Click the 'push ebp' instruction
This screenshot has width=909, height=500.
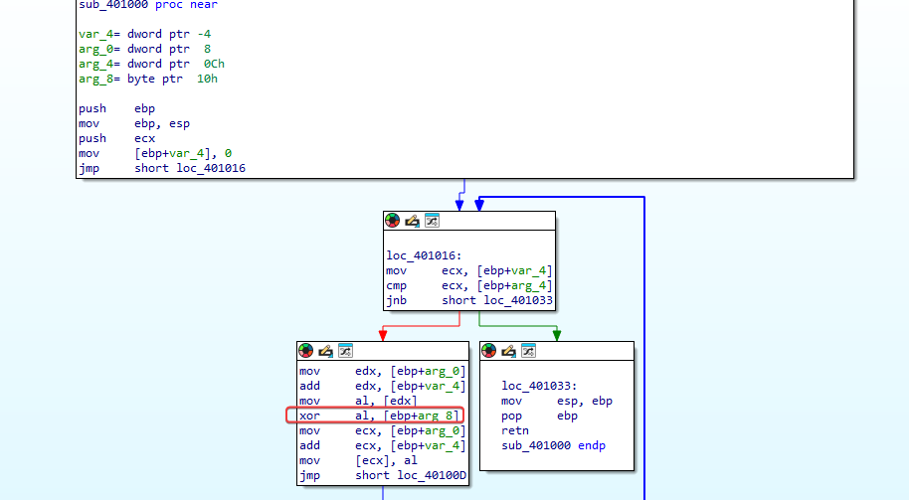(117, 108)
